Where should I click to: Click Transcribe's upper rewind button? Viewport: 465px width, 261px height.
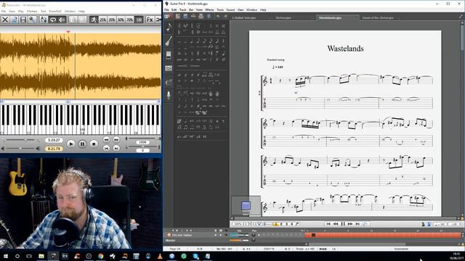(107, 139)
